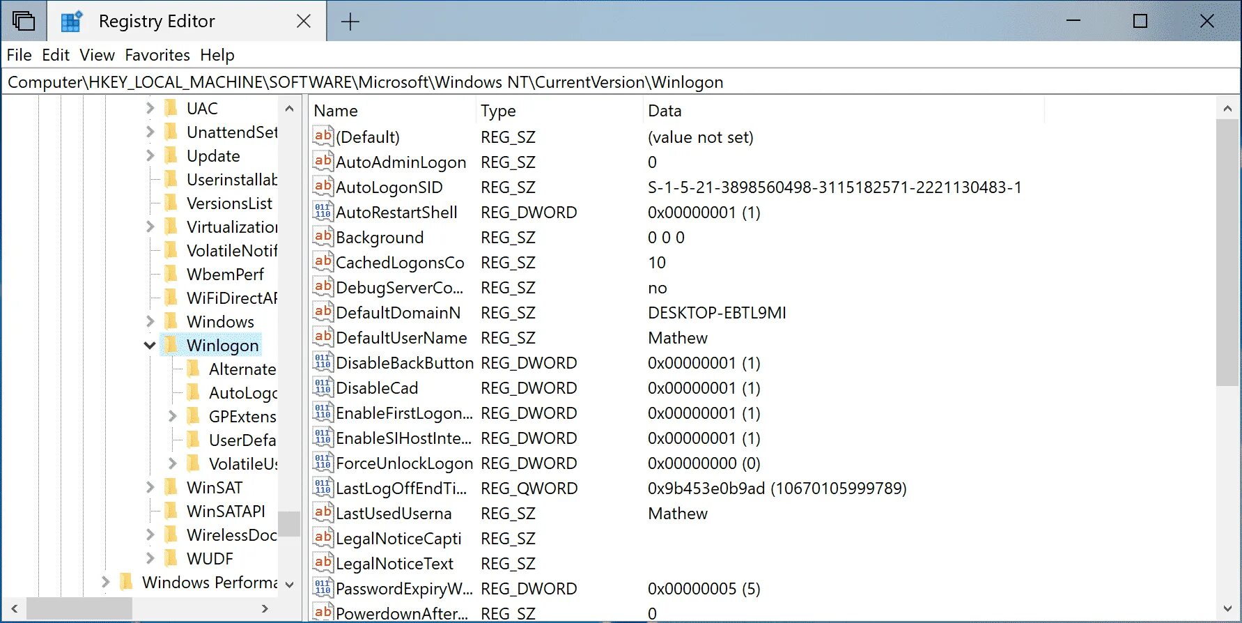Click the values pane scroll down arrow
1242x623 pixels.
tap(1227, 609)
